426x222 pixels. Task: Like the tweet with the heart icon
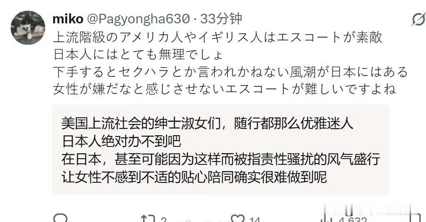coord(238,218)
